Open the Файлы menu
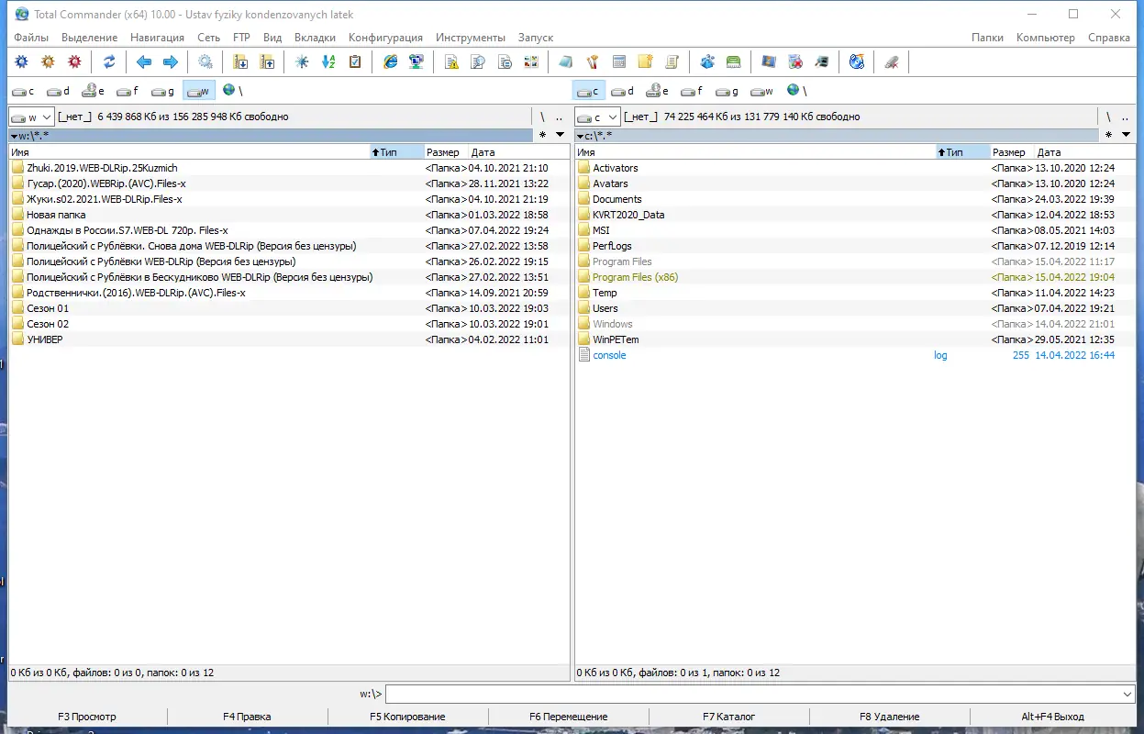 31,38
